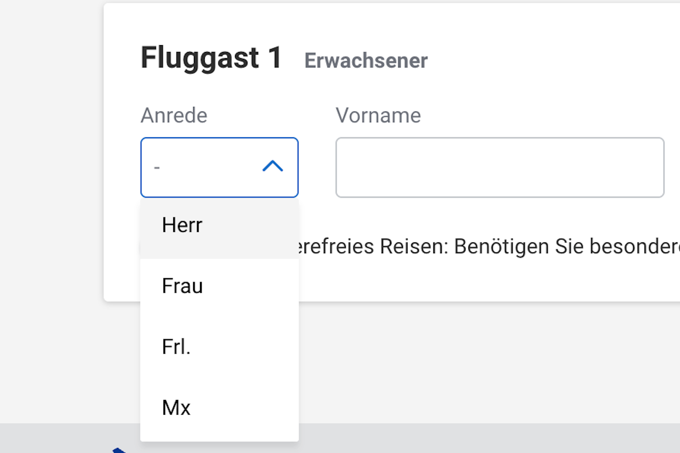Viewport: 680px width, 453px height.
Task: Select "Frau" as the salutation
Action: point(182,286)
